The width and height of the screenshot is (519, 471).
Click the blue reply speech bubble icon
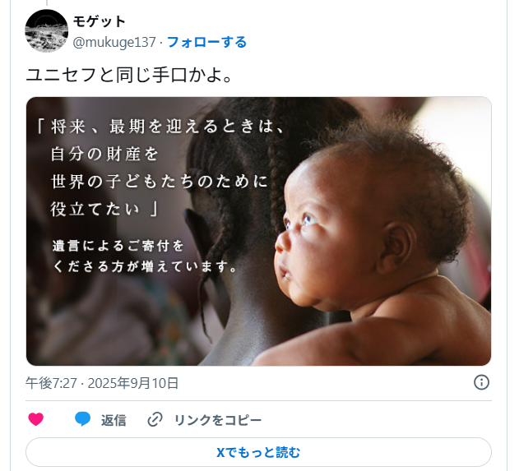tap(82, 419)
